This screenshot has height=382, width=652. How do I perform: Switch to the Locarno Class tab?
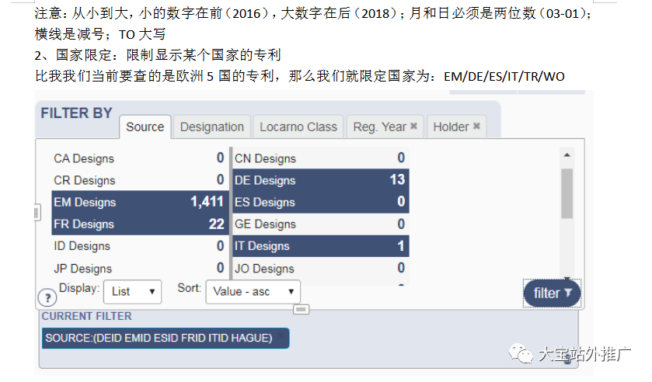pyautogui.click(x=298, y=127)
